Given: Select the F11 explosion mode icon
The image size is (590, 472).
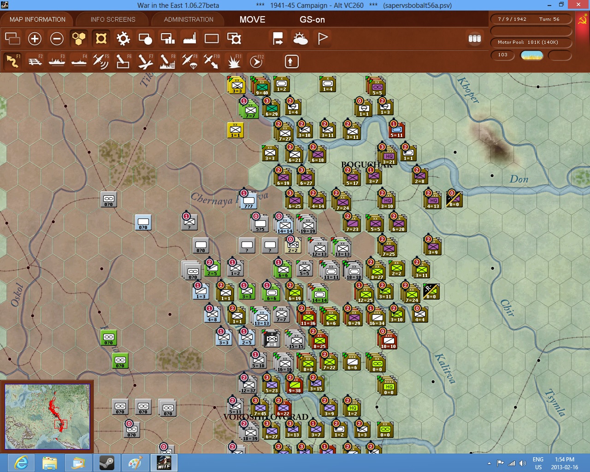Looking at the screenshot, I should [234, 61].
